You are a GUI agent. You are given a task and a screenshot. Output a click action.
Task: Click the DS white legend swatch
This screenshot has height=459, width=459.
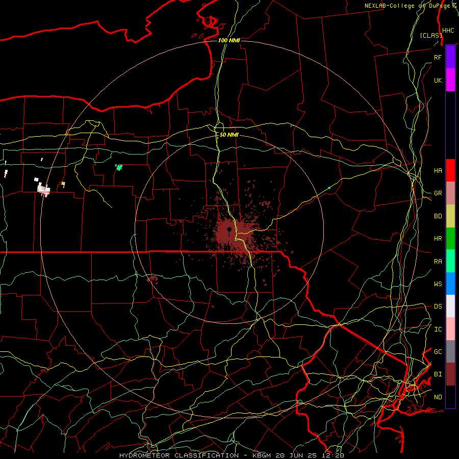click(450, 306)
